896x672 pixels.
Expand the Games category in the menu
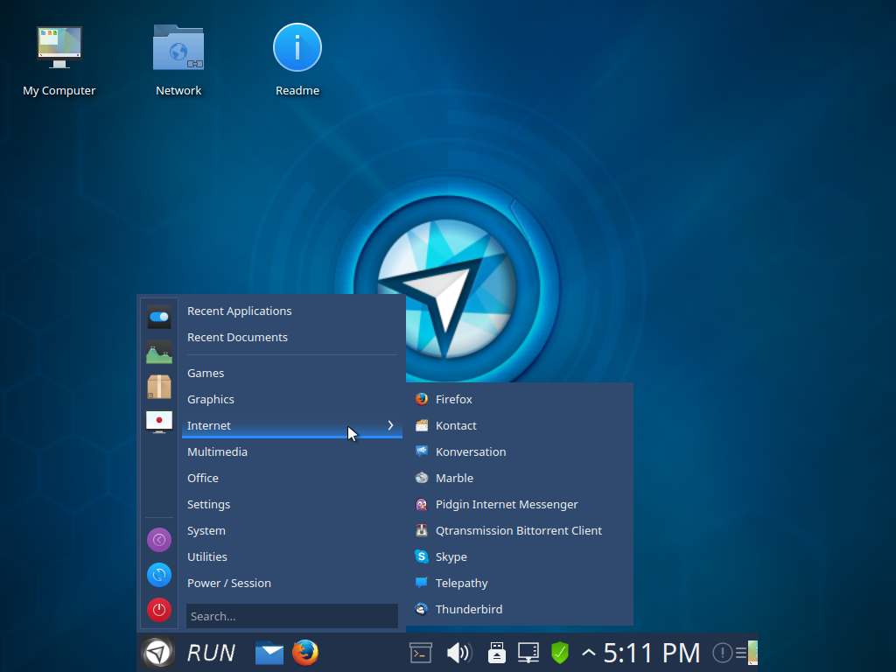pos(206,373)
